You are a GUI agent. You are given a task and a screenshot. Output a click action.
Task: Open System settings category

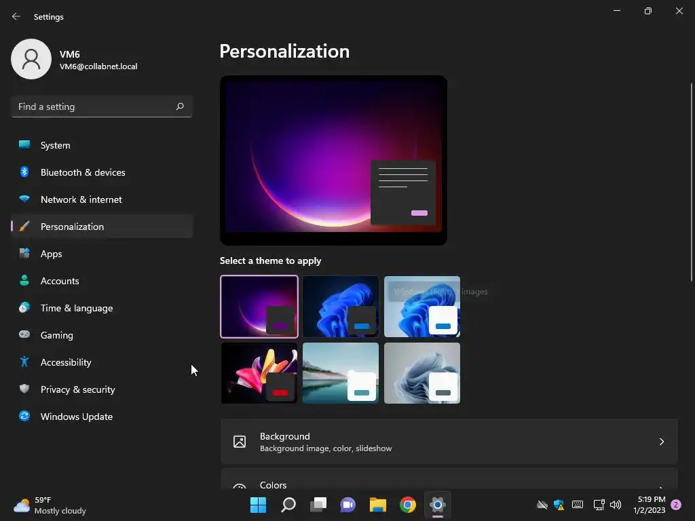[x=102, y=145]
